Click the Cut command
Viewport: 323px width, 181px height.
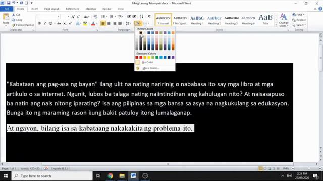point(16,15)
